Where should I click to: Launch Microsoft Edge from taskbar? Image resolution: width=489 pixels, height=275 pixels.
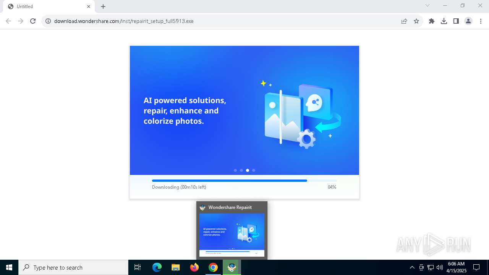tap(157, 267)
